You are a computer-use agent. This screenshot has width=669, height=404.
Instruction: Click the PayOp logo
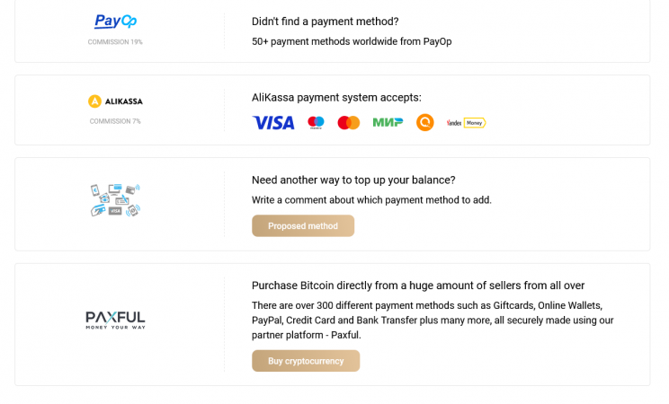pos(115,22)
